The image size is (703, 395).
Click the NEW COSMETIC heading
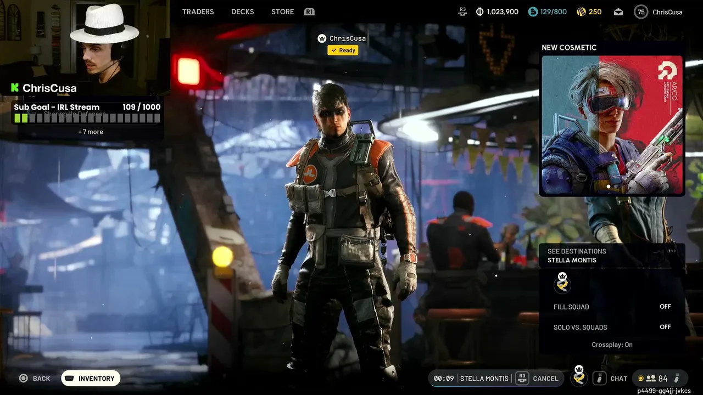pos(569,48)
